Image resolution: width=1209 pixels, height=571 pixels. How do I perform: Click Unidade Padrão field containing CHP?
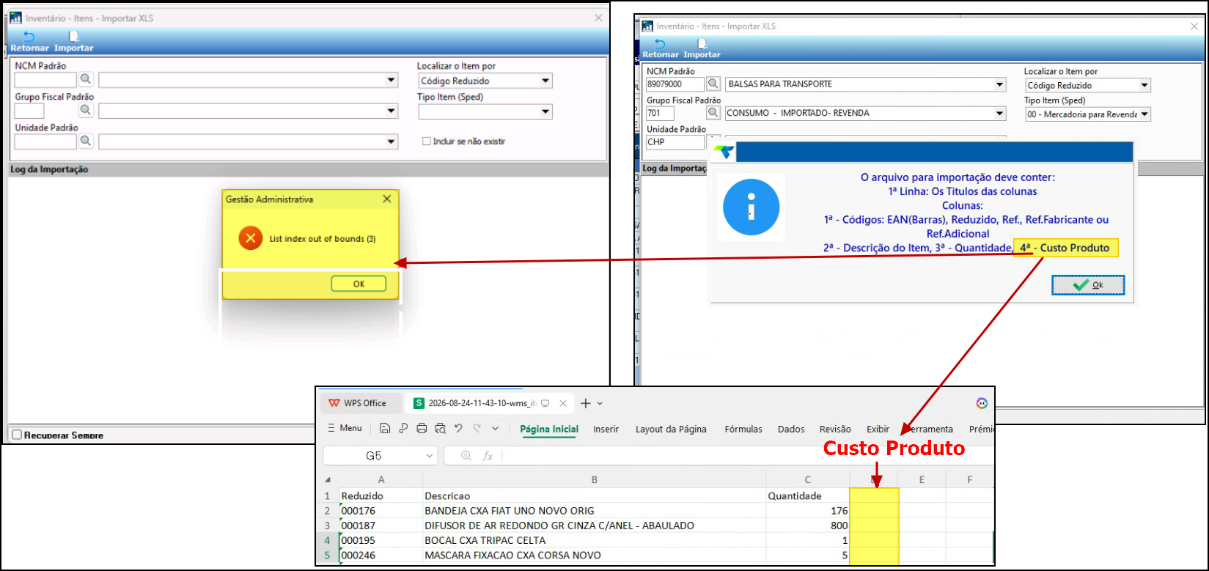[675, 142]
